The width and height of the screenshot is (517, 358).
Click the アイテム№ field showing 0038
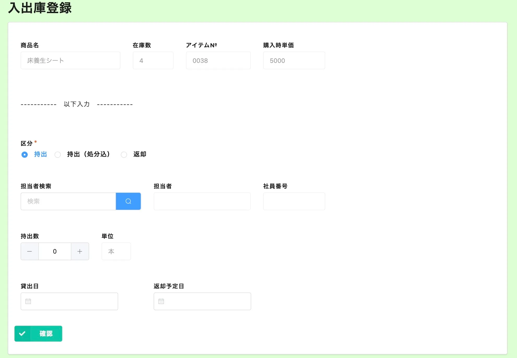tap(218, 61)
